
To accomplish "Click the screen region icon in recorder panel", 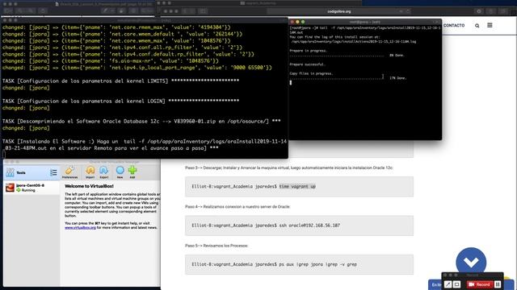I will pyautogui.click(x=456, y=284).
